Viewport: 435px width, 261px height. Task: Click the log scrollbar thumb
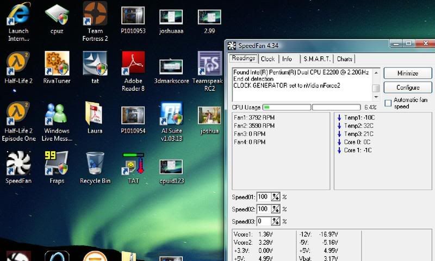point(376,88)
